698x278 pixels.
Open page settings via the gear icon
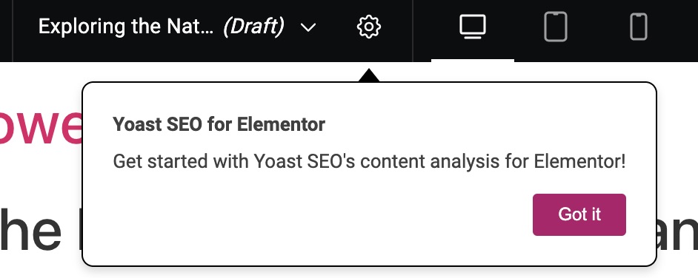[368, 27]
